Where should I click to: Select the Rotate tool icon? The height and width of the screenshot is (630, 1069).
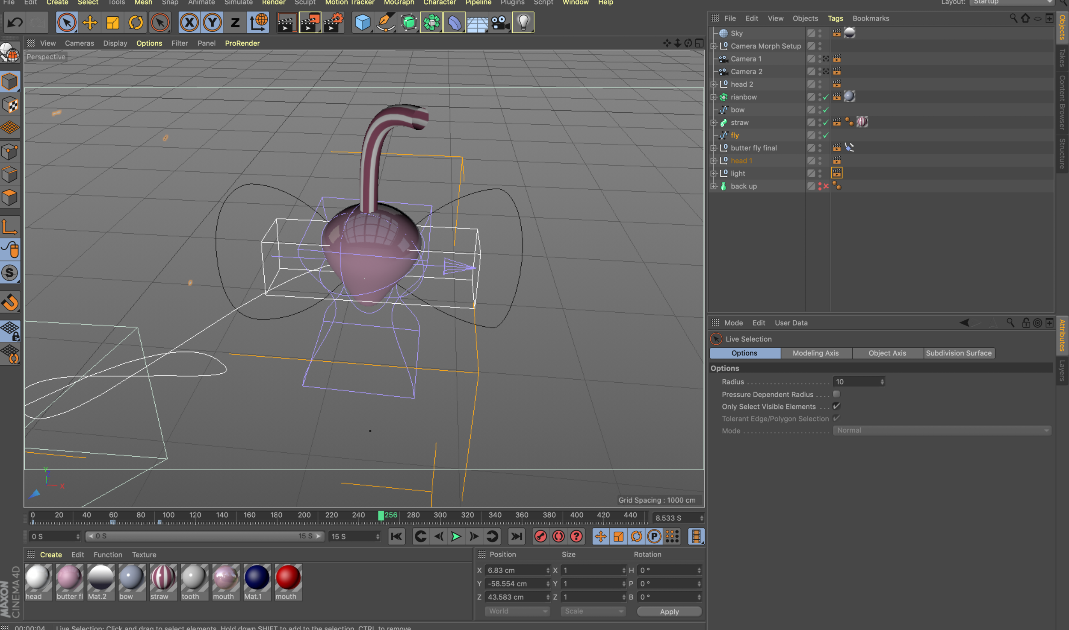pos(136,22)
